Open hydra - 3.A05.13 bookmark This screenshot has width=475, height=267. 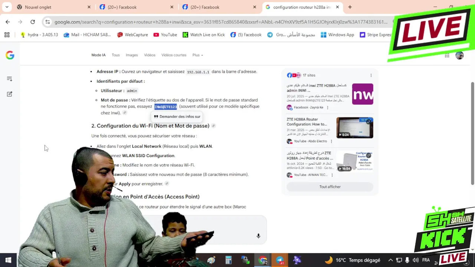(x=39, y=34)
